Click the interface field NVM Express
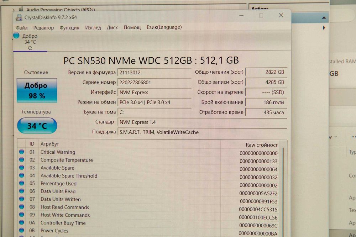 click(x=155, y=93)
